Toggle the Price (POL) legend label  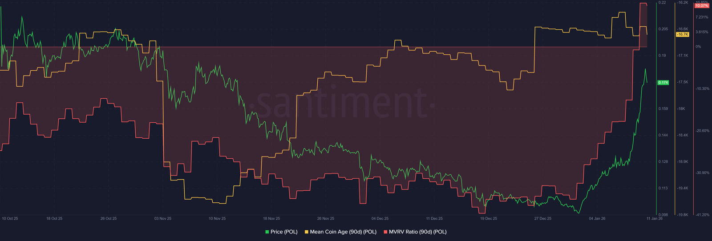pyautogui.click(x=284, y=232)
